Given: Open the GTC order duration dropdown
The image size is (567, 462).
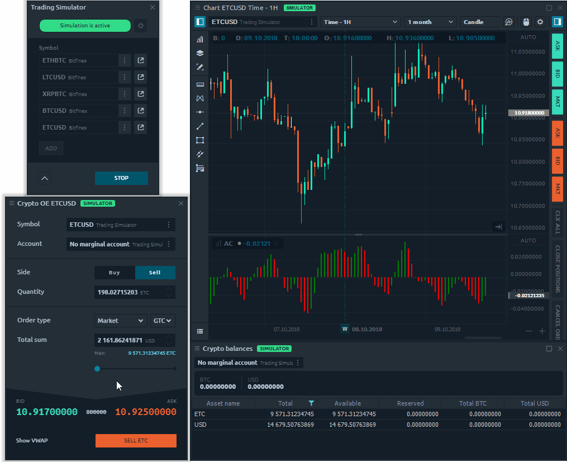Looking at the screenshot, I should point(162,320).
